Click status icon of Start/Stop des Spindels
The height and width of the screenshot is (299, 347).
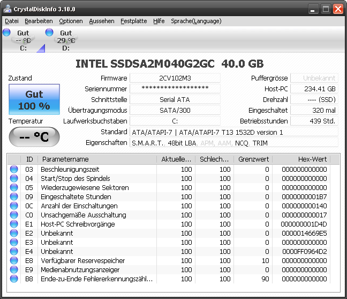[14, 178]
